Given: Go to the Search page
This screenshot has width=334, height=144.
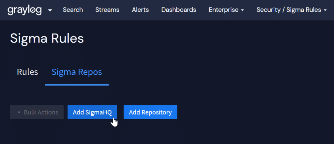Looking at the screenshot, I should [73, 10].
